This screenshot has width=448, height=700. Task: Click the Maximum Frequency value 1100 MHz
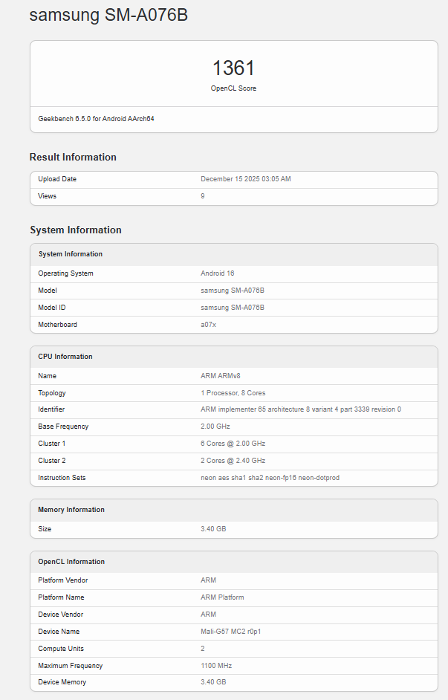pos(216,666)
